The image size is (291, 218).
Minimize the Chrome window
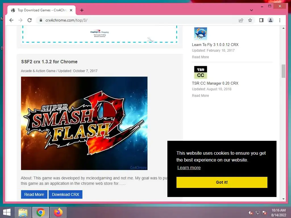tap(262, 6)
